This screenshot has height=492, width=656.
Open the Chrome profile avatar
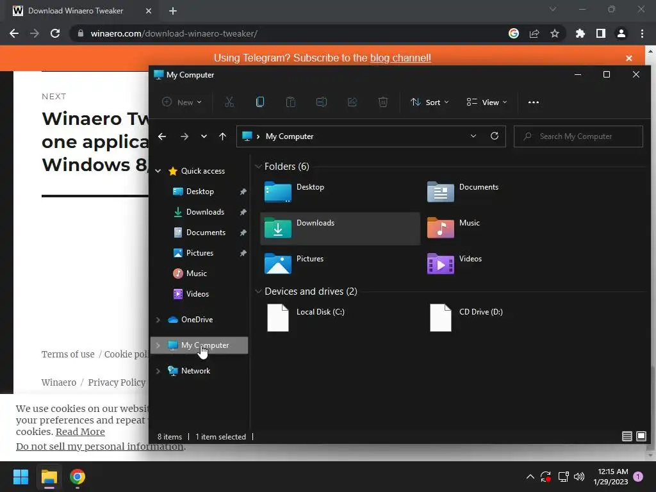pyautogui.click(x=621, y=33)
